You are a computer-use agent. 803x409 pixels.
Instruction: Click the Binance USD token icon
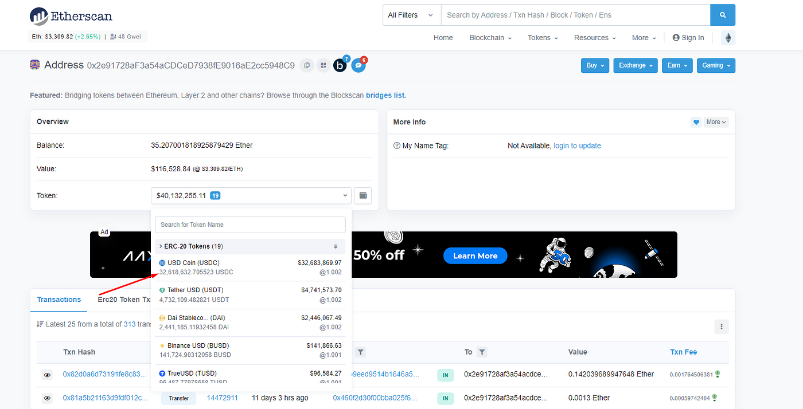(162, 345)
